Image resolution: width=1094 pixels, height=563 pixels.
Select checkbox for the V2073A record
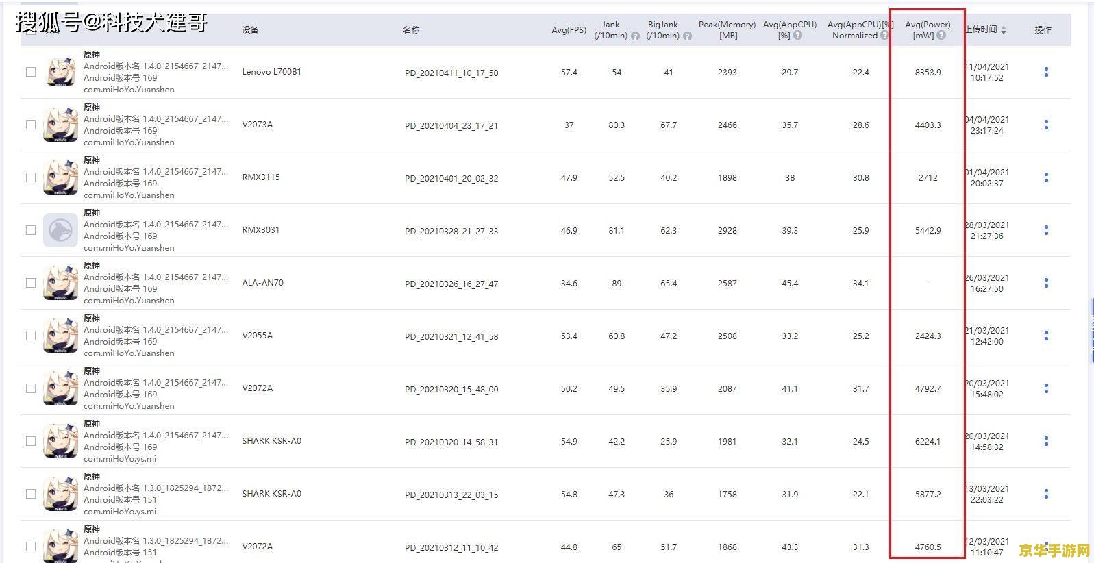31,125
